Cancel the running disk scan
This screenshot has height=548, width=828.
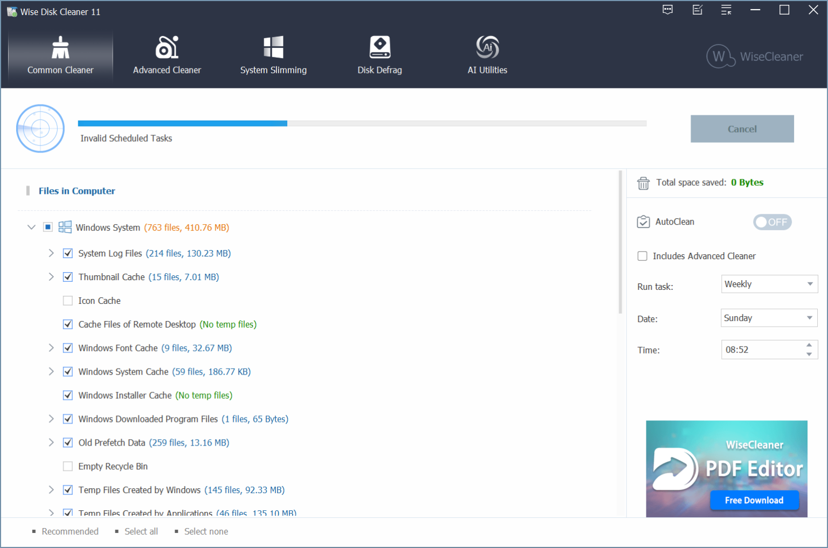[x=742, y=129]
